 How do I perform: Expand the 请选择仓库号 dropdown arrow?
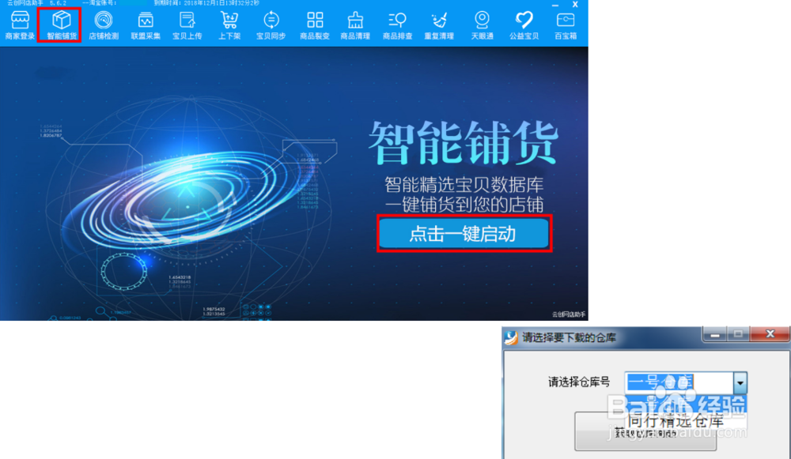[740, 383]
